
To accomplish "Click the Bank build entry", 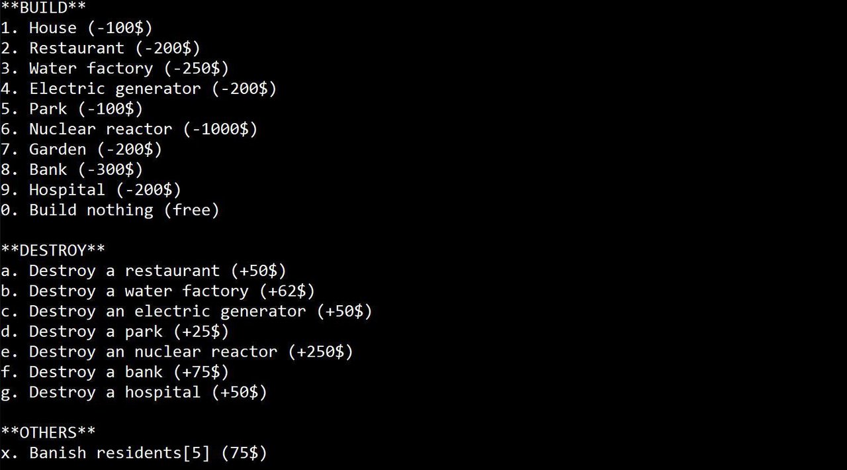I will pyautogui.click(x=72, y=169).
